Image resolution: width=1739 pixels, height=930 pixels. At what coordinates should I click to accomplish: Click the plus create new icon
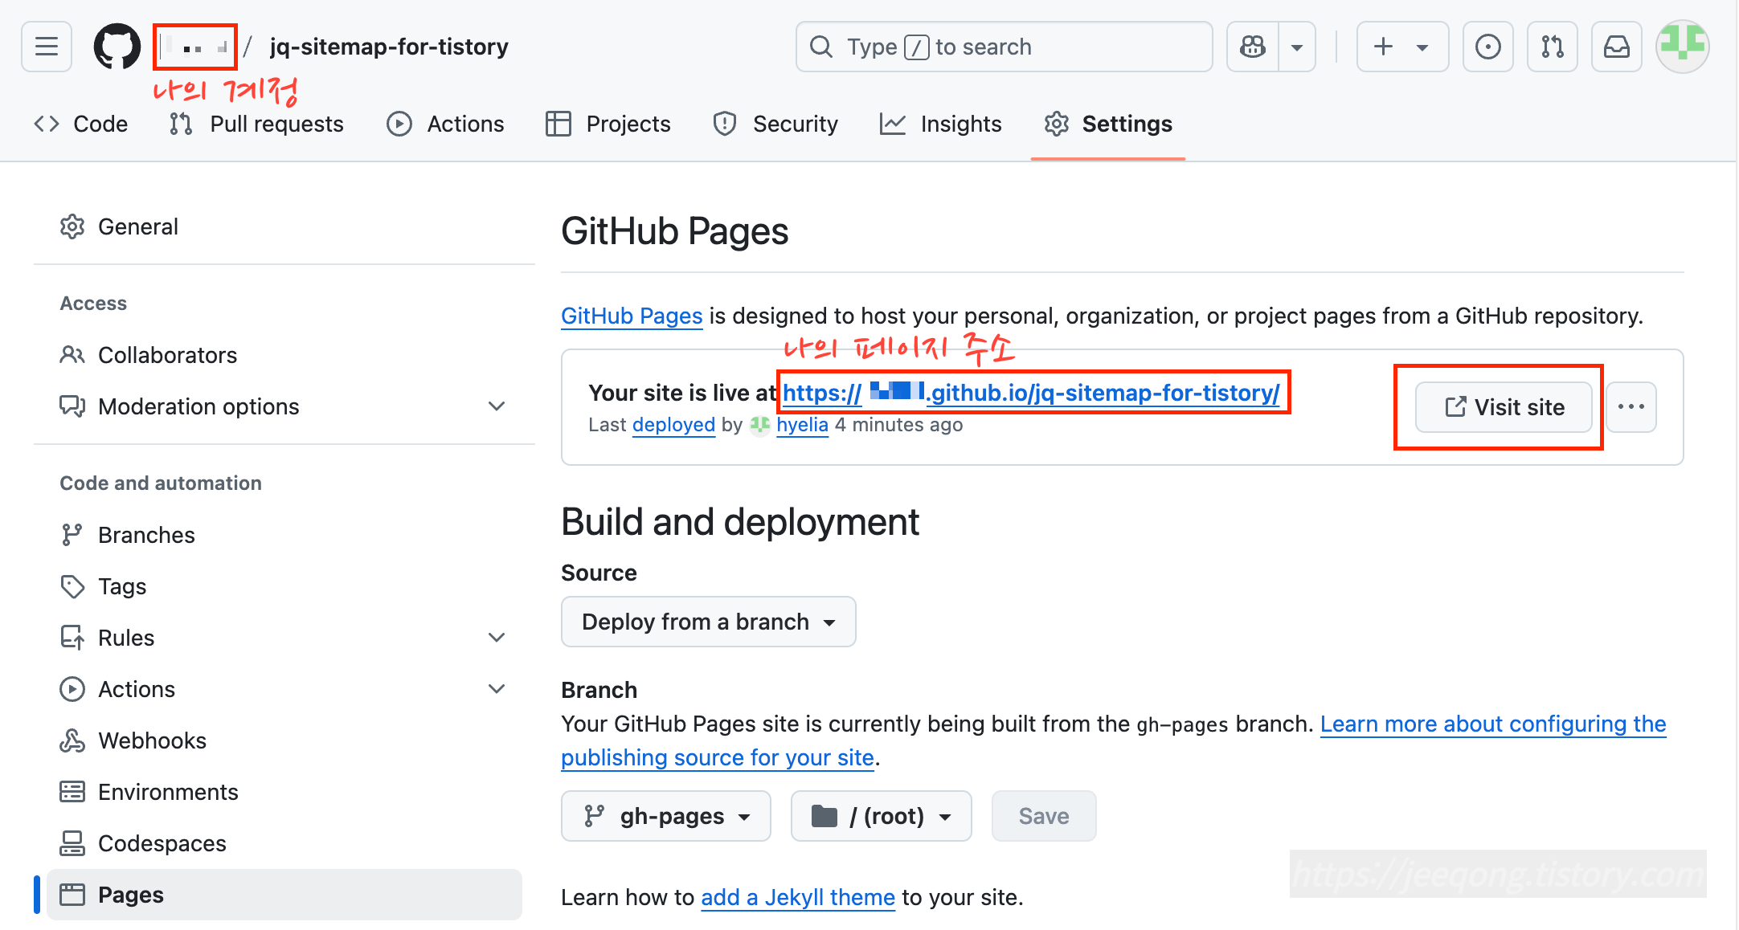point(1384,47)
